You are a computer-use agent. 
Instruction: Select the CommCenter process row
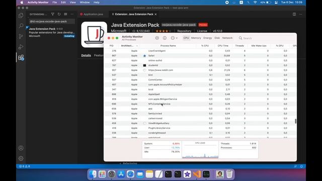(x=200, y=80)
